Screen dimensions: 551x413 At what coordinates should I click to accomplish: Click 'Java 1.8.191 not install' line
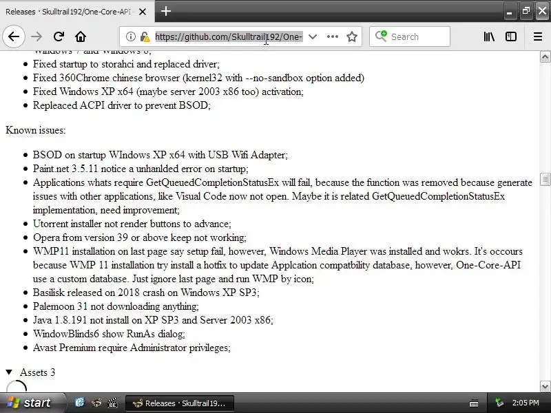(x=153, y=320)
